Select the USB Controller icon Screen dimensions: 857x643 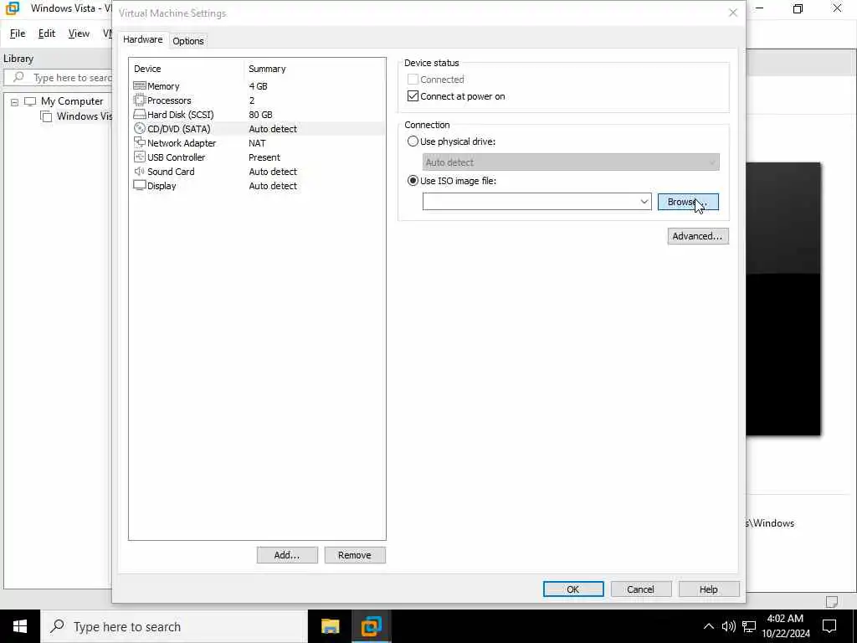pyautogui.click(x=140, y=157)
